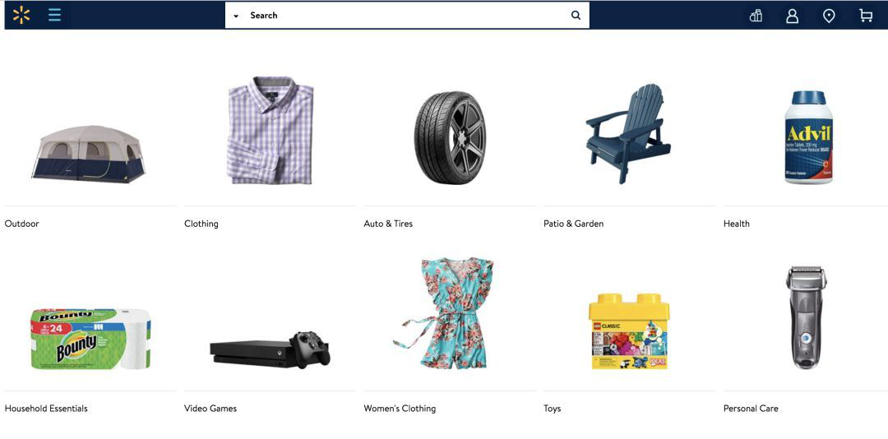The height and width of the screenshot is (439, 888).
Task: Click the Women's Clothing romper image
Action: (445, 313)
